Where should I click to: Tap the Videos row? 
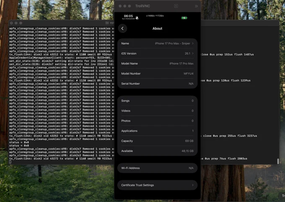tap(158, 110)
